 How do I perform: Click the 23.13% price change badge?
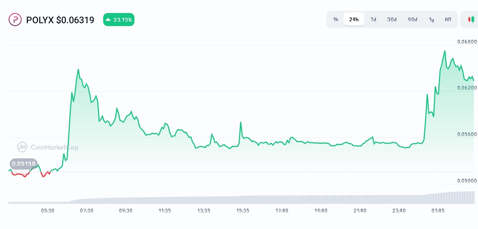tap(119, 20)
